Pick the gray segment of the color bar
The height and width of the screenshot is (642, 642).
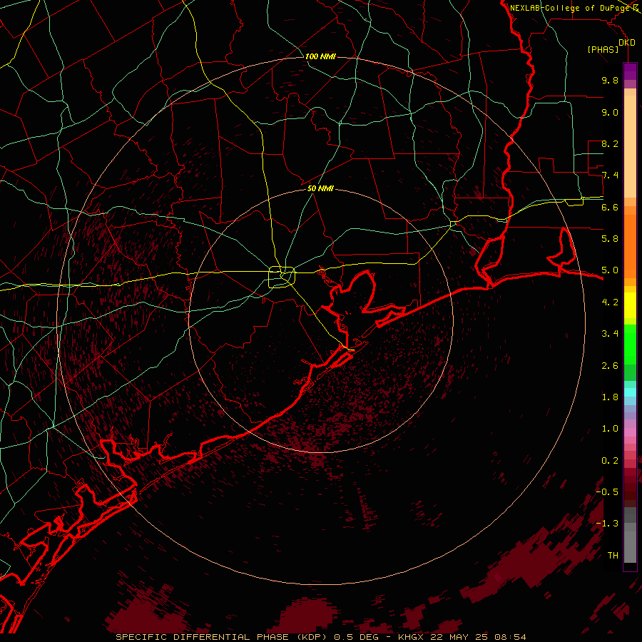click(630, 534)
